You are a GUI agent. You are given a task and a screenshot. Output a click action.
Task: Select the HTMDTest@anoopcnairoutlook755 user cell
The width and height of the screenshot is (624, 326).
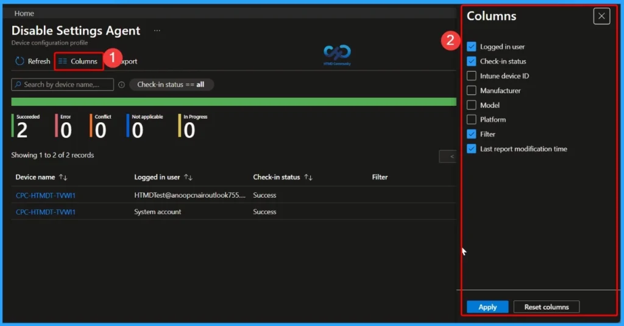pos(190,195)
